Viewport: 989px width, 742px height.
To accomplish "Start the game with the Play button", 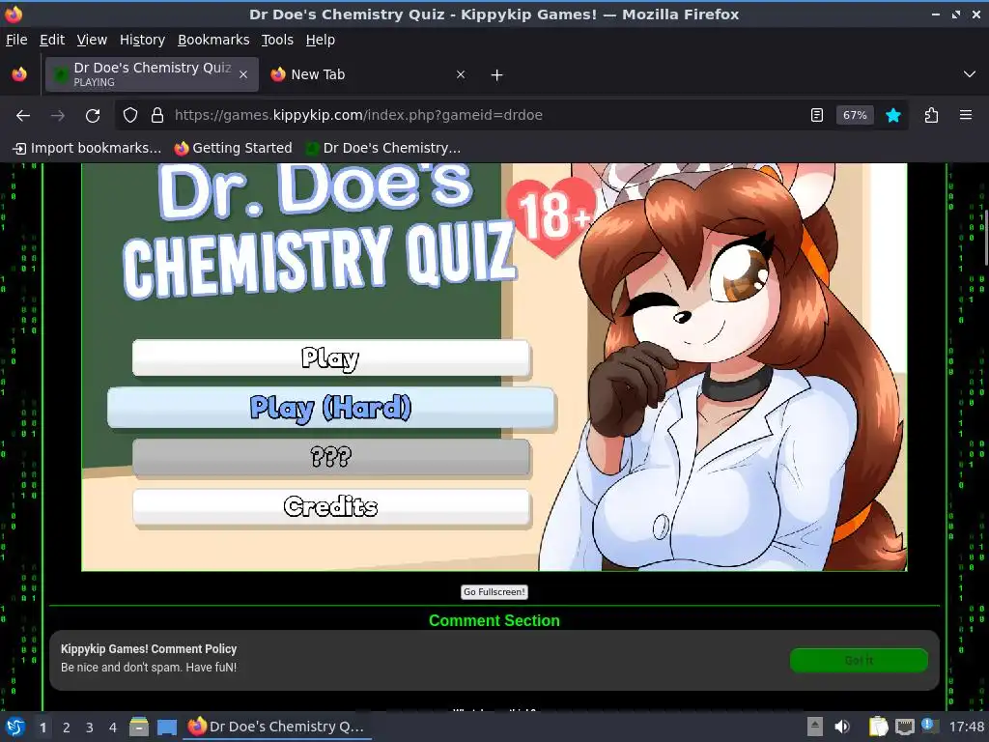I will click(x=331, y=357).
